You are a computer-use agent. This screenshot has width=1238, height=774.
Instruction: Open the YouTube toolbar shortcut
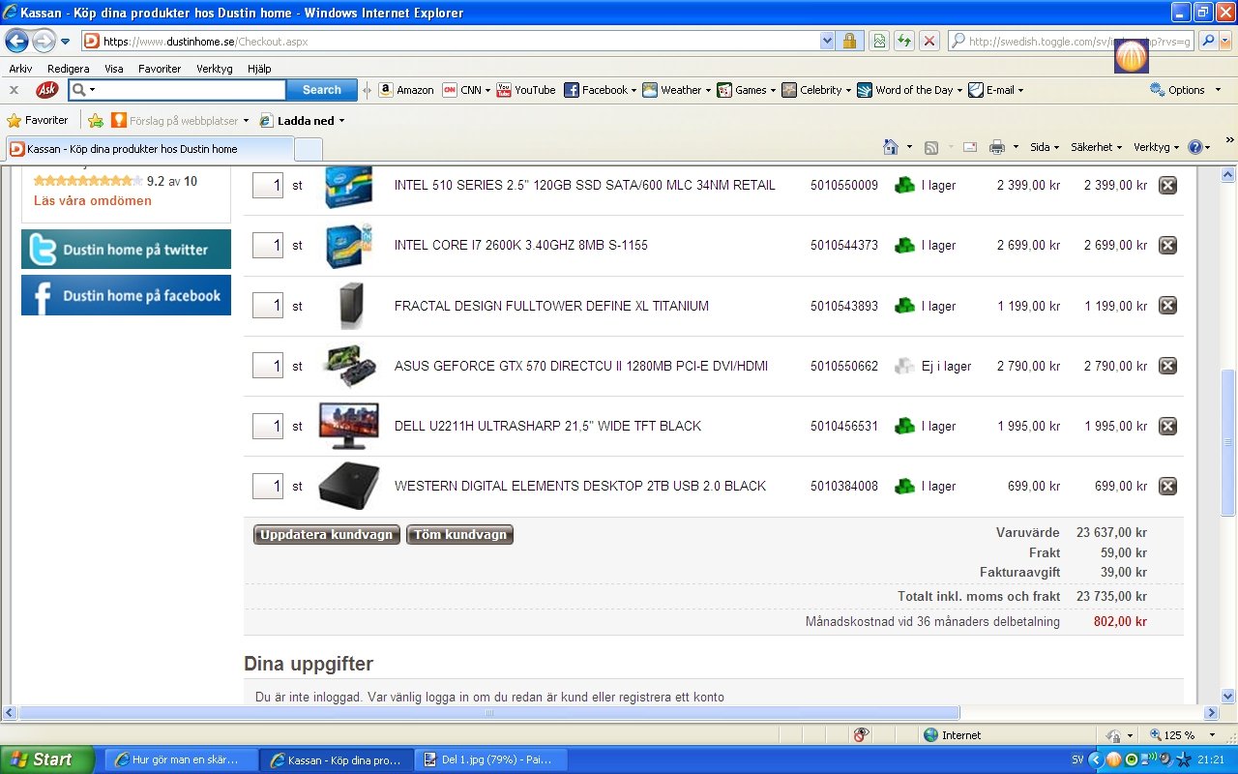[x=526, y=90]
